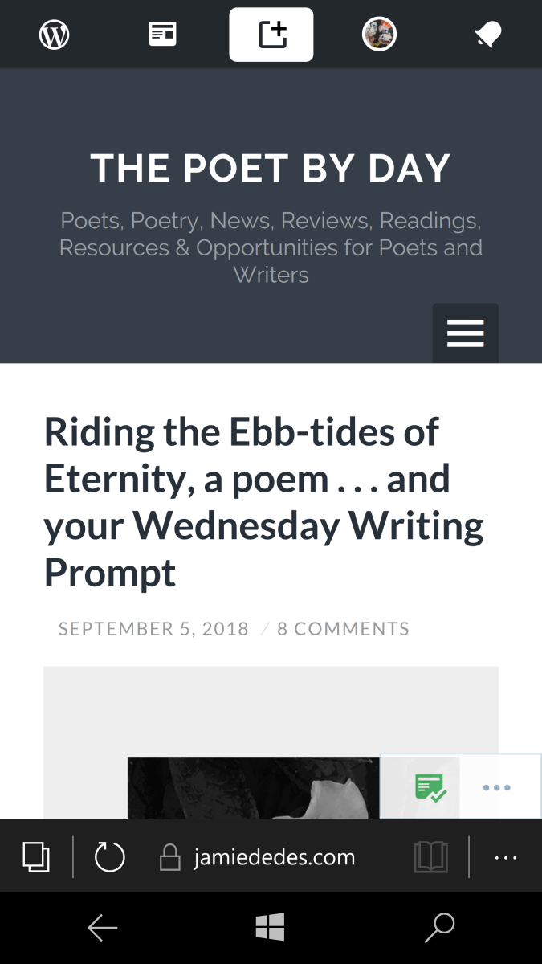This screenshot has width=542, height=964.
Task: Open the browser more options menu
Action: [506, 857]
